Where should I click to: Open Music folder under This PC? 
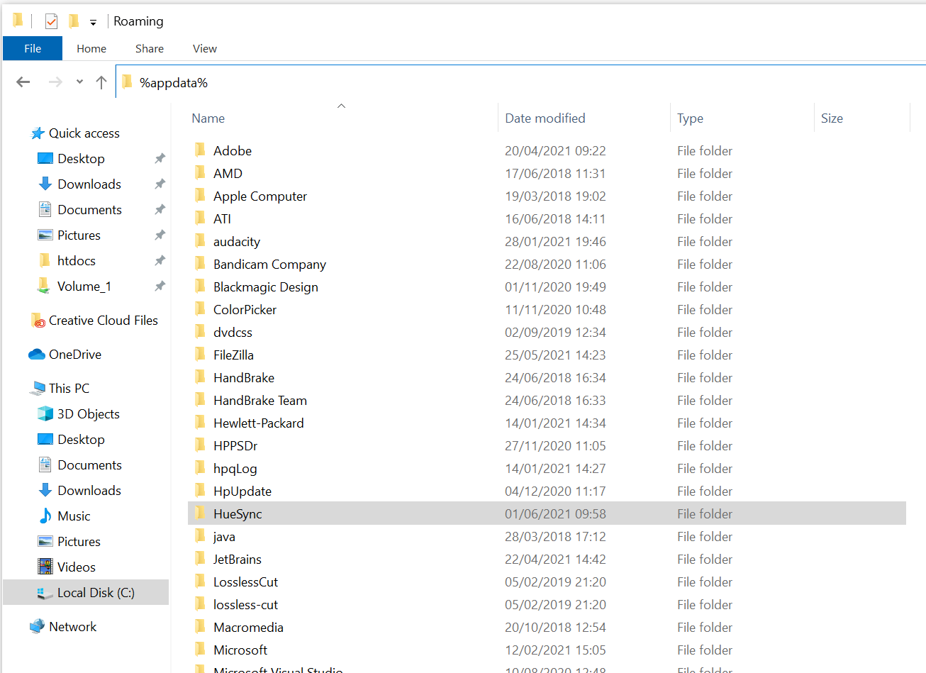point(74,516)
